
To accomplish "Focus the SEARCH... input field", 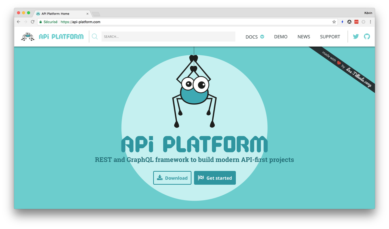I will 168,37.
